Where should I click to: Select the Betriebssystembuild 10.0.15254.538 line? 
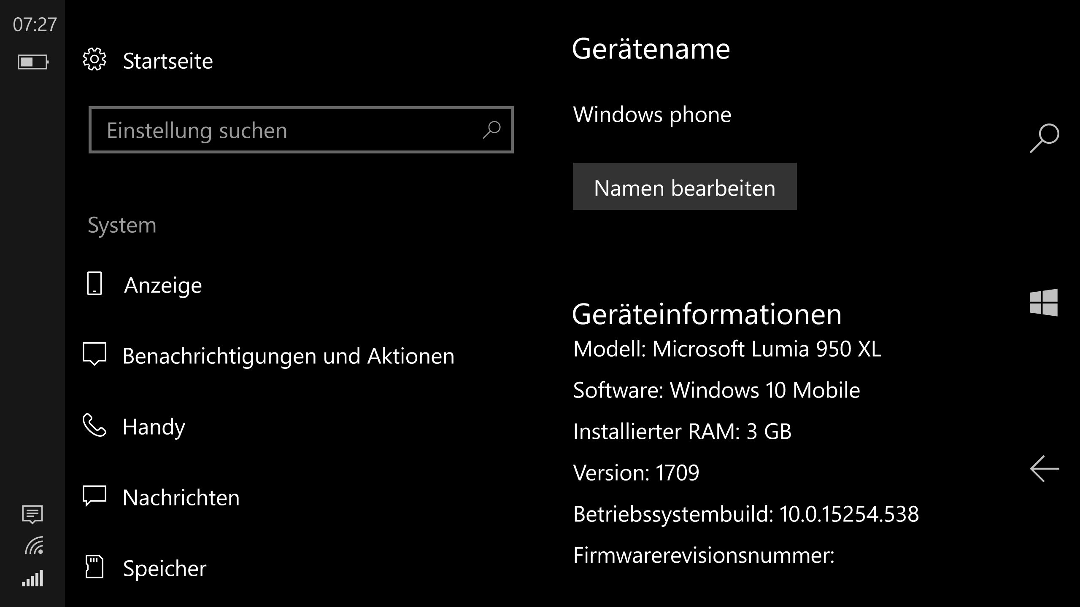pyautogui.click(x=746, y=514)
